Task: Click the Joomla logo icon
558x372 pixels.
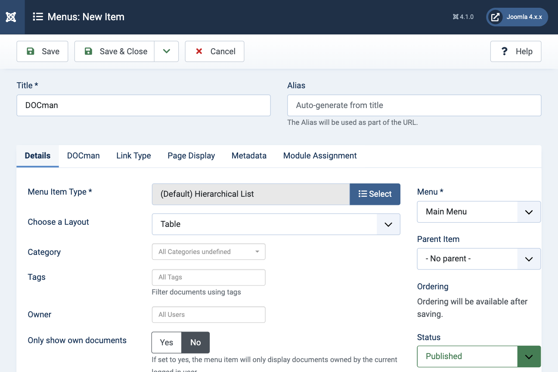Action: [11, 17]
